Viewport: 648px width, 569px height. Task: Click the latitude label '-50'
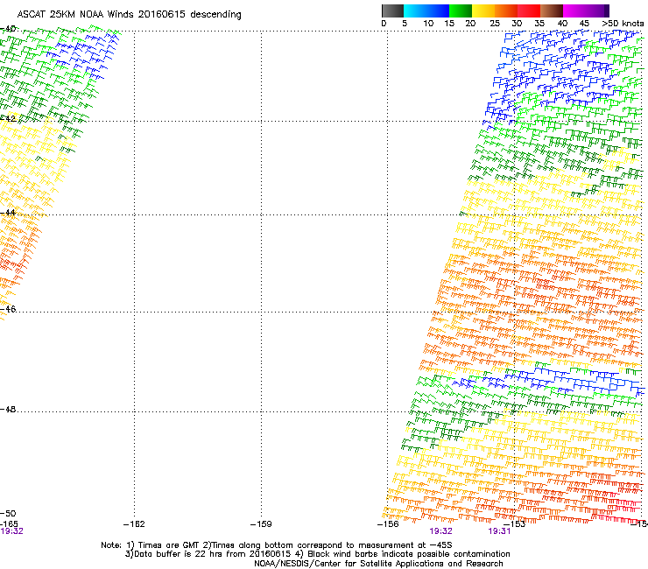coord(8,513)
